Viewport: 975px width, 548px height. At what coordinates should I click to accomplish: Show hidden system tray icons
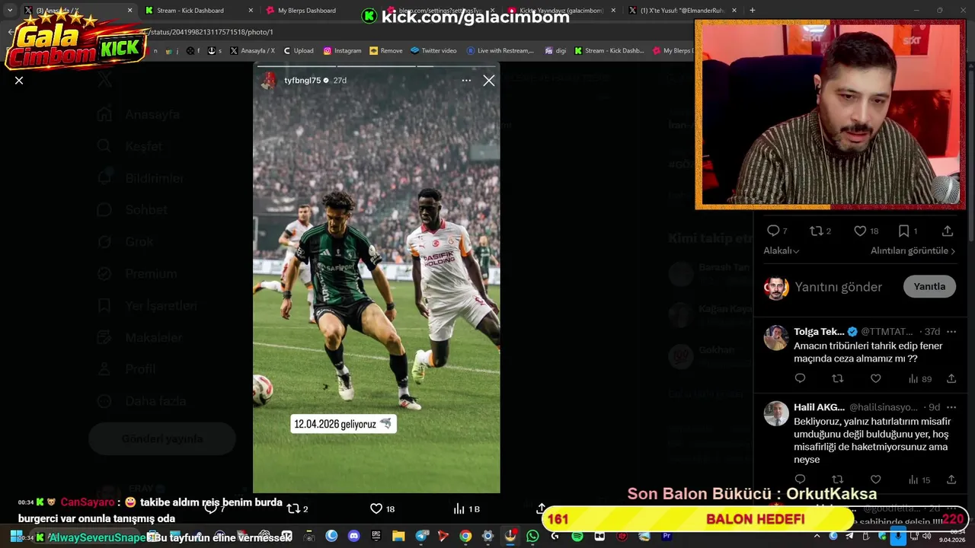(x=817, y=536)
